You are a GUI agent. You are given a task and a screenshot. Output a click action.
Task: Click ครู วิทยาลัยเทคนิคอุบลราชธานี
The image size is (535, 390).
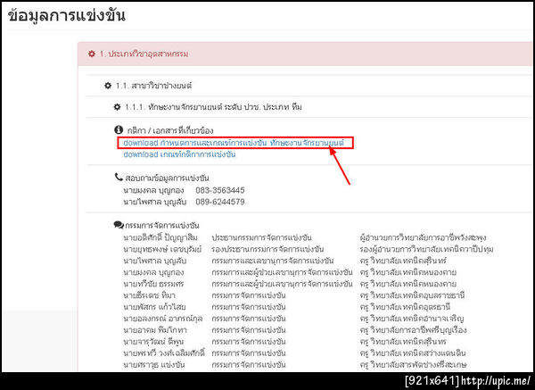coord(412,295)
